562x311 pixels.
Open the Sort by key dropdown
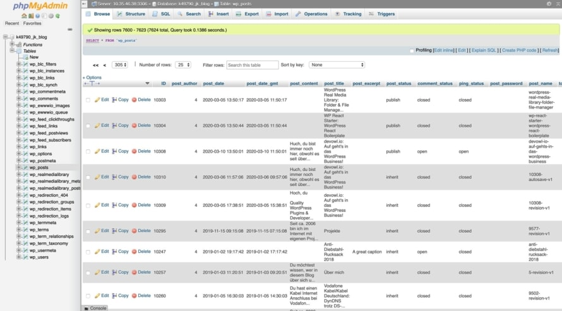pyautogui.click(x=337, y=65)
